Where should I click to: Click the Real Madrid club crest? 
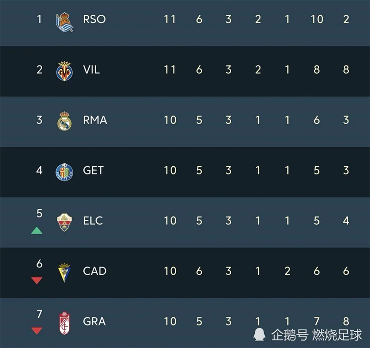click(64, 121)
